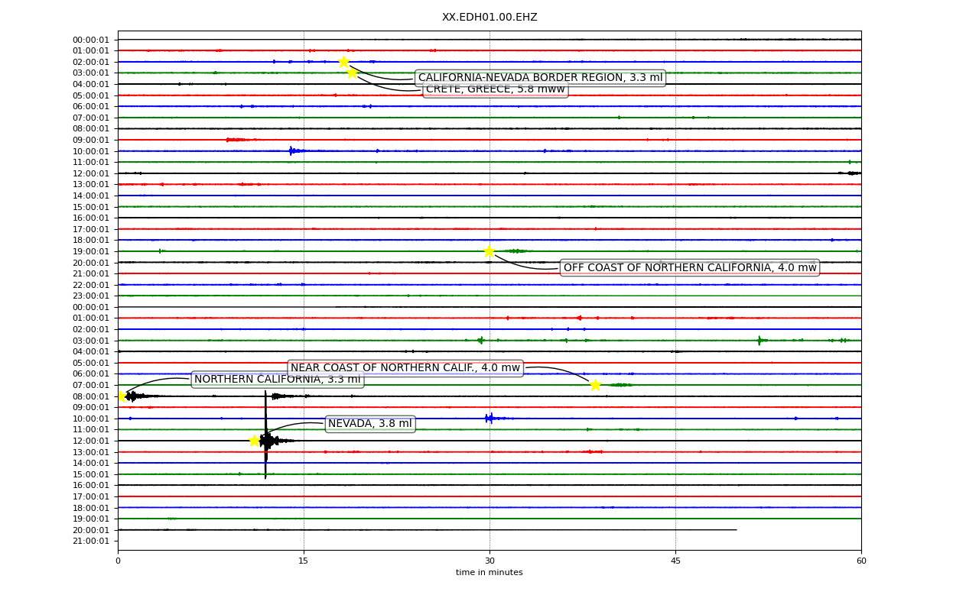The image size is (979, 611).
Task: Select the OFF COAST OF NORTHERN CALIFORNIA annotation
Action: point(690,267)
